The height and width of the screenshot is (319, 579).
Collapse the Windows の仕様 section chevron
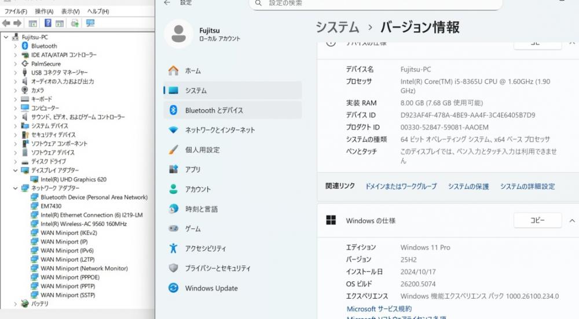pos(571,221)
